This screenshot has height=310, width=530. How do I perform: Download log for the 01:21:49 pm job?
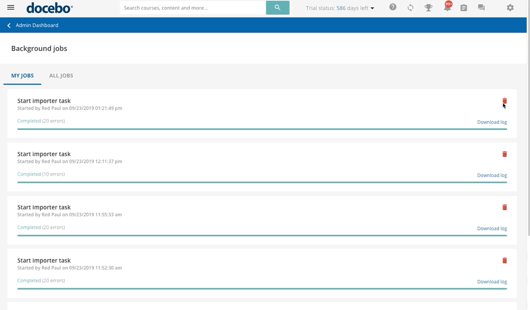tap(492, 122)
